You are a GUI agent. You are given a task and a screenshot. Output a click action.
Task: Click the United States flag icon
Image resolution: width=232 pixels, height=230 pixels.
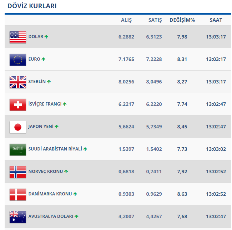(x=18, y=37)
